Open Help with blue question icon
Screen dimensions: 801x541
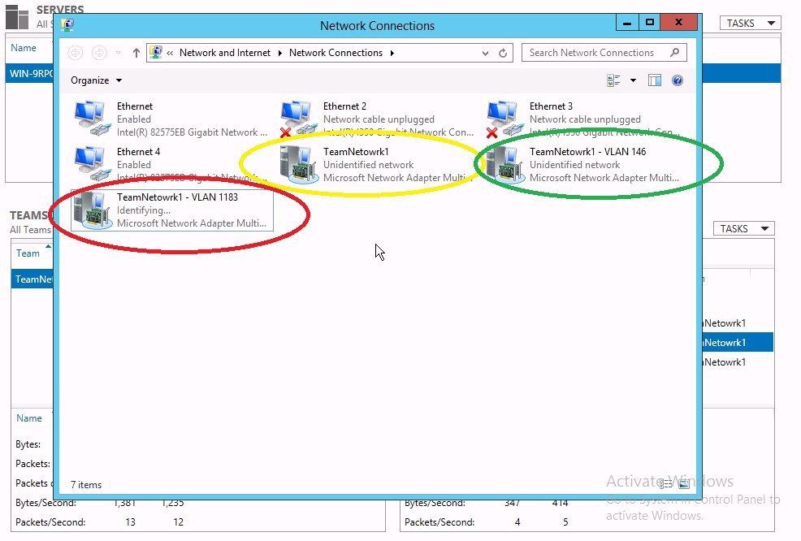678,80
